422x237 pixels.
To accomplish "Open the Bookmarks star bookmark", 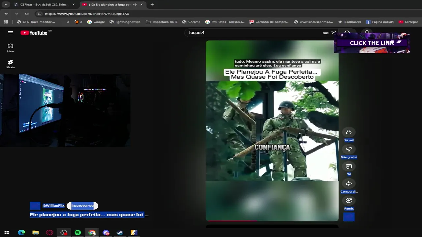I will [349, 22].
